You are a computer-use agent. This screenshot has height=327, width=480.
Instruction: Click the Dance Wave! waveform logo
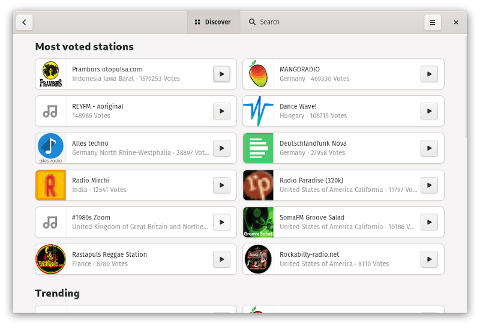tap(258, 111)
